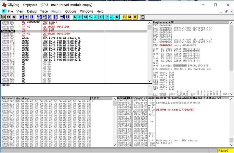Restart the program with the rewind icon
This screenshot has width=234, height=153.
(x=8, y=17)
